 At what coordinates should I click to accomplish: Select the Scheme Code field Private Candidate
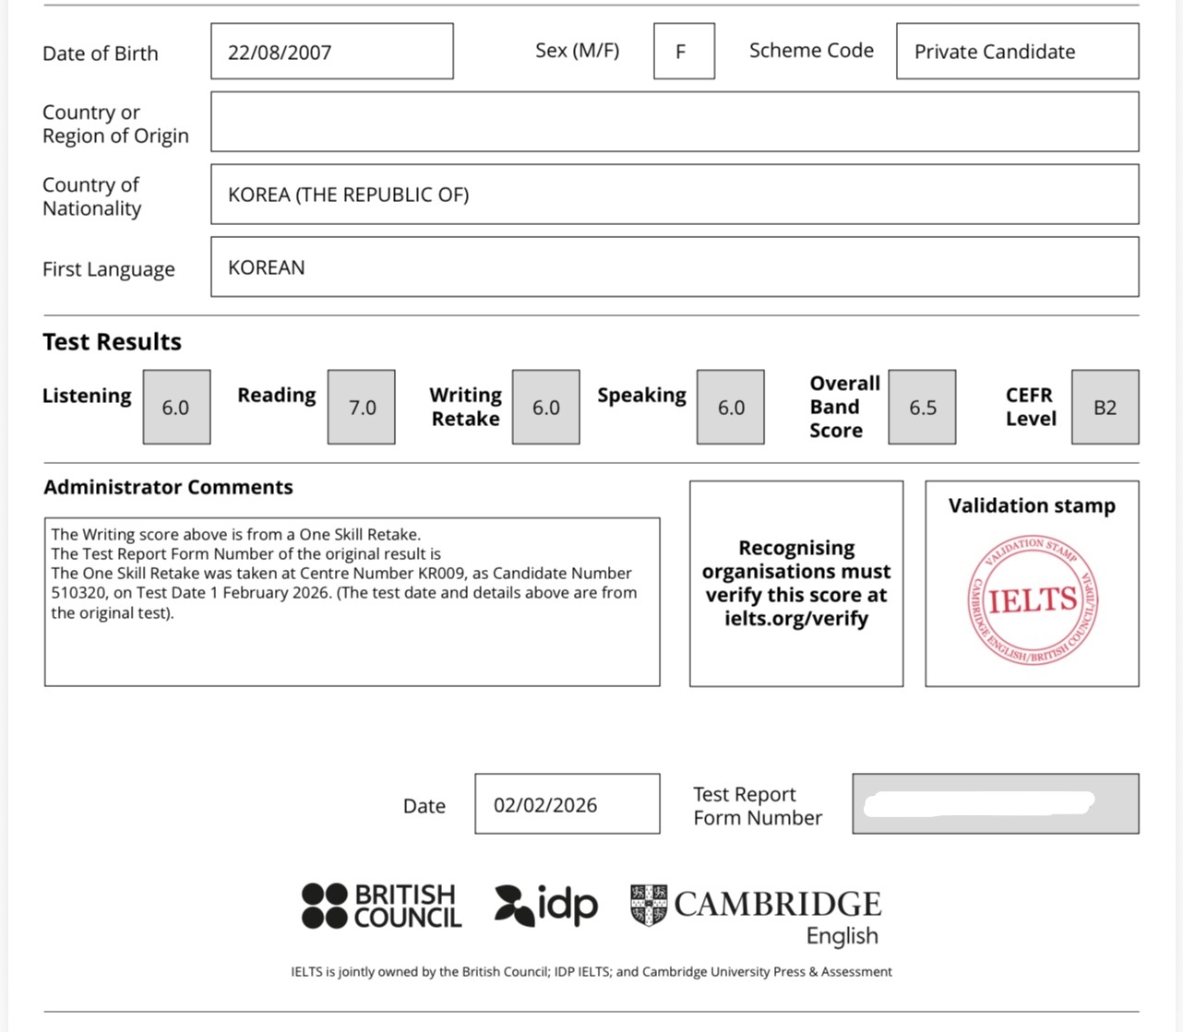tap(1017, 52)
